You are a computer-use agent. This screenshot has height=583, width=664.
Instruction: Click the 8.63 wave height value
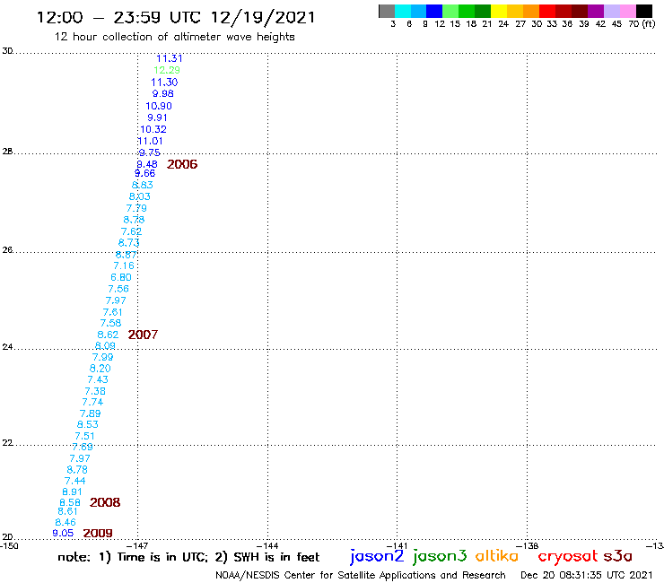143,185
